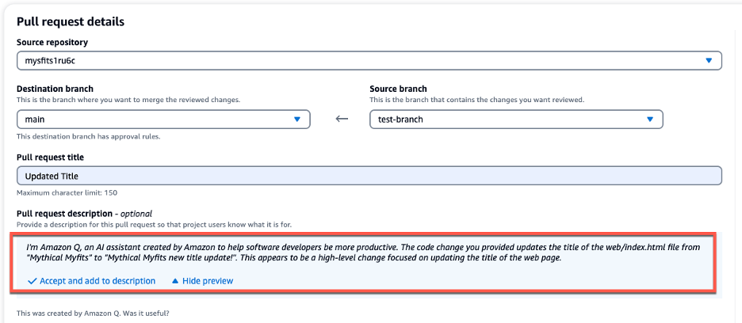
Task: Click the left arrow between branch selectors
Action: pyautogui.click(x=342, y=120)
